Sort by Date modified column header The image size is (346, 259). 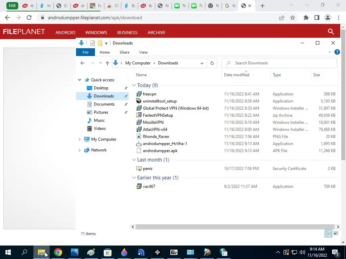tap(246, 75)
